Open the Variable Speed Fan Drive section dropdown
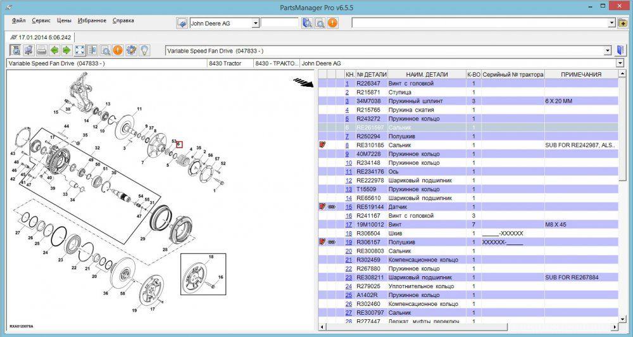 608,50
